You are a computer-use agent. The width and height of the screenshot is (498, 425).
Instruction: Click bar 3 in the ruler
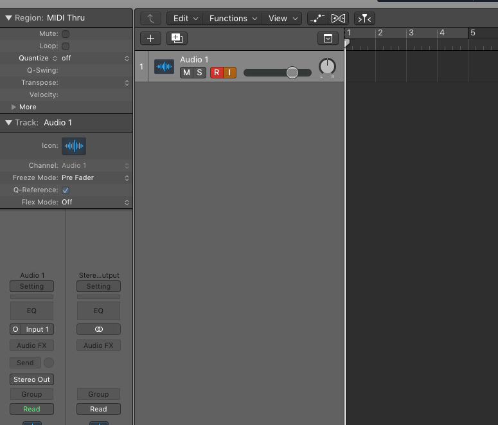(411, 33)
